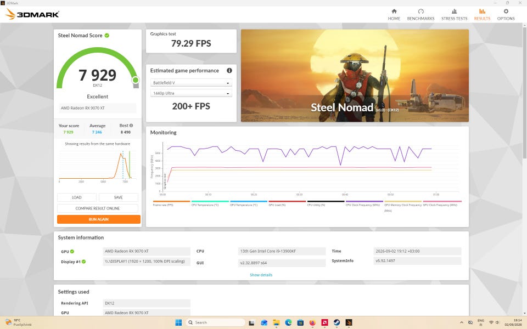Toggle CPU Temperature legend swatch
Image resolution: width=527 pixels, height=329 pixels.
210,201
